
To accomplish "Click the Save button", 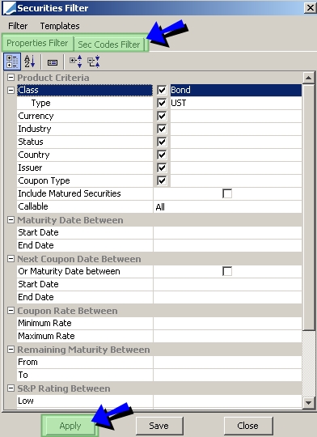I will [159, 426].
